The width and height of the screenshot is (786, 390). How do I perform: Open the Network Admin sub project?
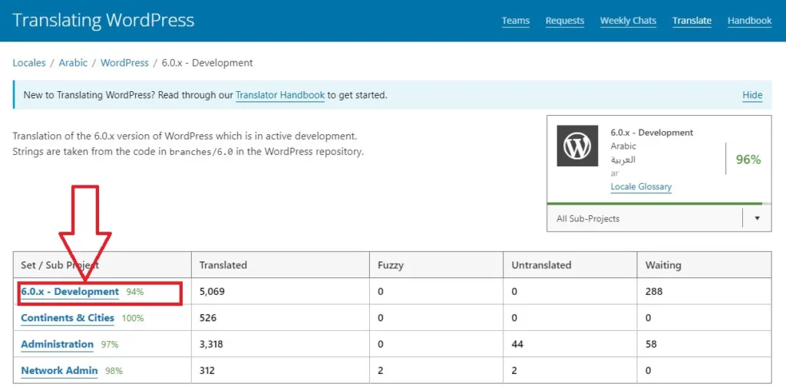tap(59, 371)
